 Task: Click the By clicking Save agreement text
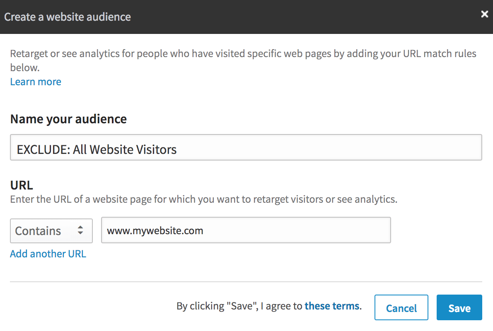[239, 306]
